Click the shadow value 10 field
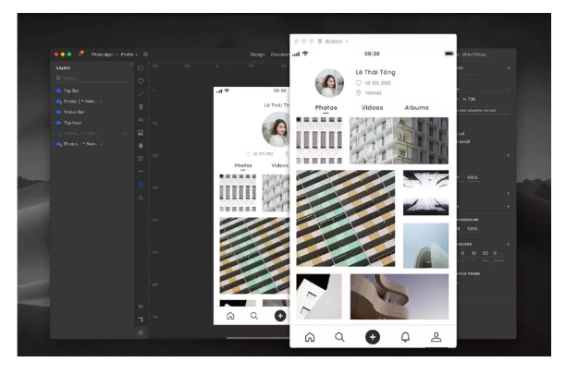Image resolution: width=566 pixels, height=374 pixels. pyautogui.click(x=474, y=253)
